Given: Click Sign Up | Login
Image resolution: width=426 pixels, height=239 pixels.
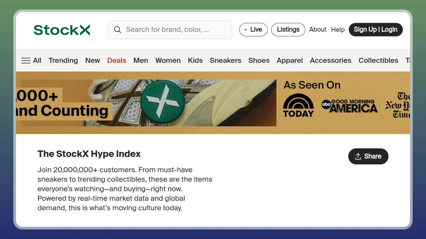Looking at the screenshot, I should click(x=376, y=29).
